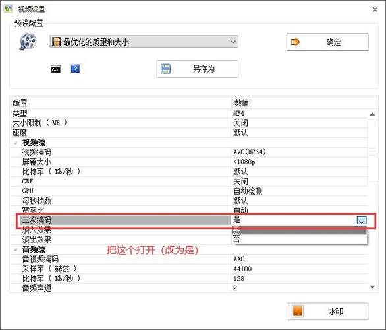Open the blue question mark help icon
The height and width of the screenshot is (330, 386).
(x=75, y=69)
